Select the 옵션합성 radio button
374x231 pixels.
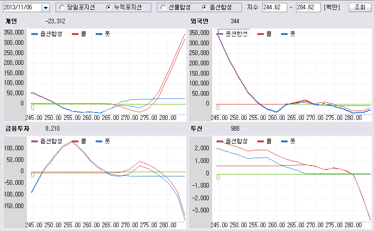[x=205, y=7]
